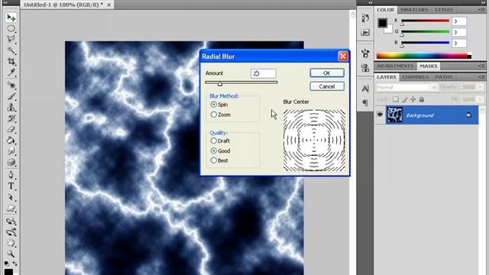
Task: Open the Paragraph panel icon
Action: 365,102
